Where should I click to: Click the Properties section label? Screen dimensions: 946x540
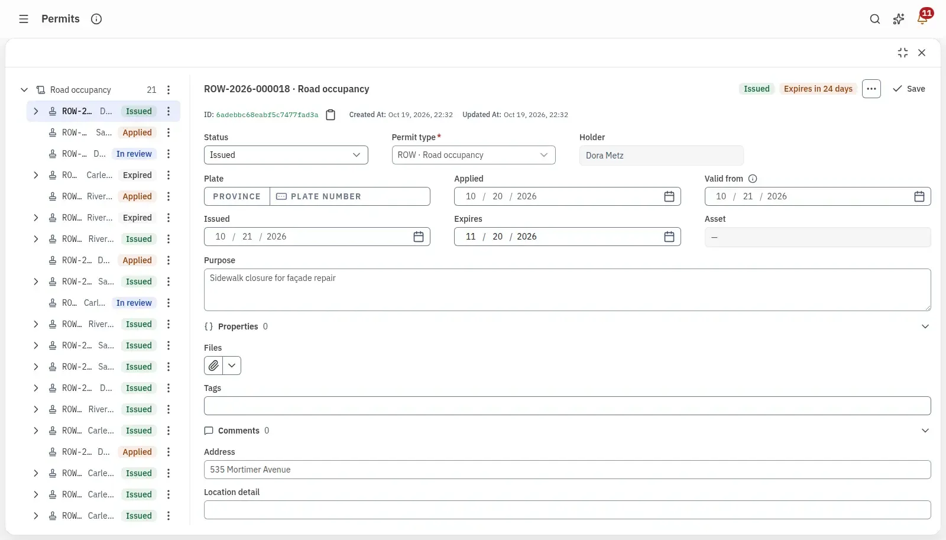[238, 326]
